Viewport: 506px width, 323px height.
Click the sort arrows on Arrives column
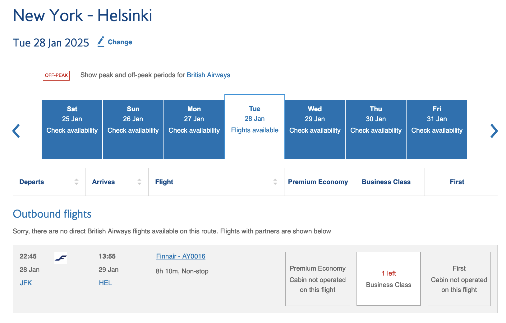coord(139,182)
